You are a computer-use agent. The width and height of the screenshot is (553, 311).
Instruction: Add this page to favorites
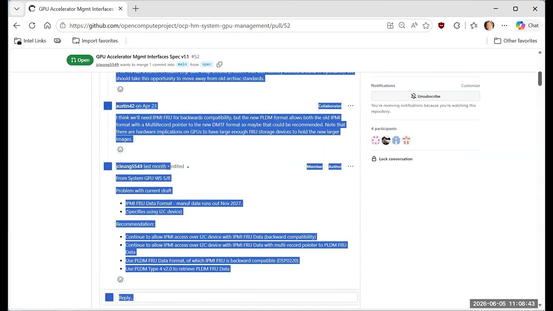pos(426,25)
